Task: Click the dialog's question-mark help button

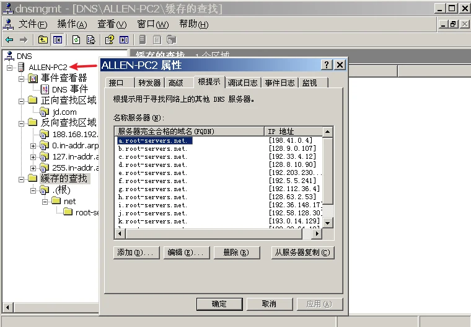Action: click(x=327, y=65)
